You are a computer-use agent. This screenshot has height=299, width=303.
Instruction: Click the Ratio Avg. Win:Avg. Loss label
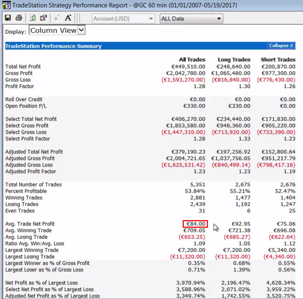tap(35, 244)
